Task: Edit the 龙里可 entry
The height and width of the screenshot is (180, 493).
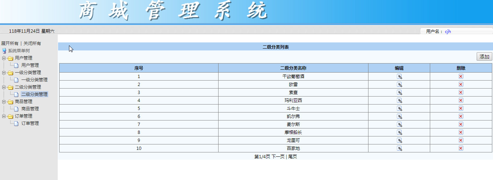Action: [x=399, y=140]
